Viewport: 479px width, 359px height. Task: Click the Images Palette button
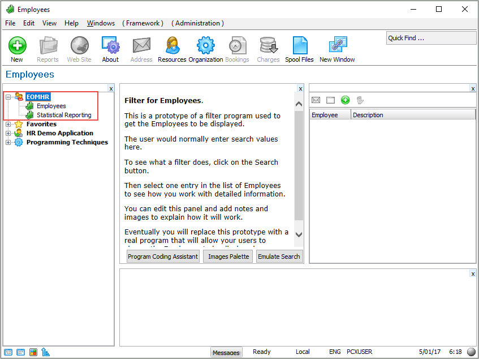[228, 257]
